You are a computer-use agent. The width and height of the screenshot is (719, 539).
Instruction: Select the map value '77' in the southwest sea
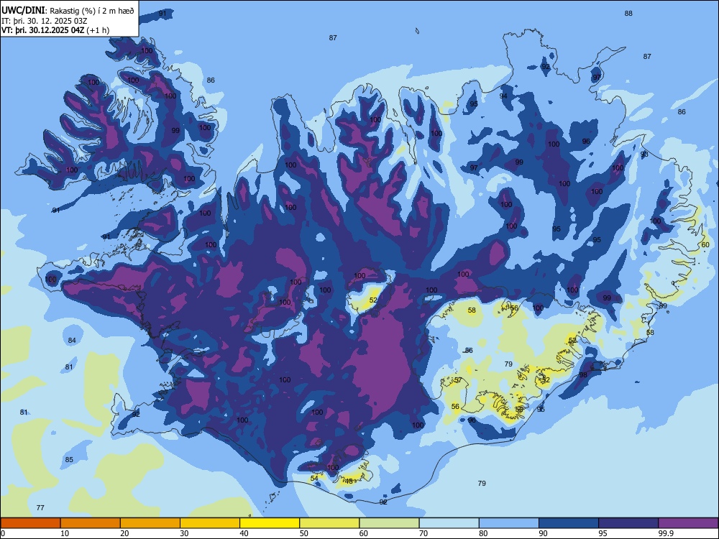click(x=40, y=507)
